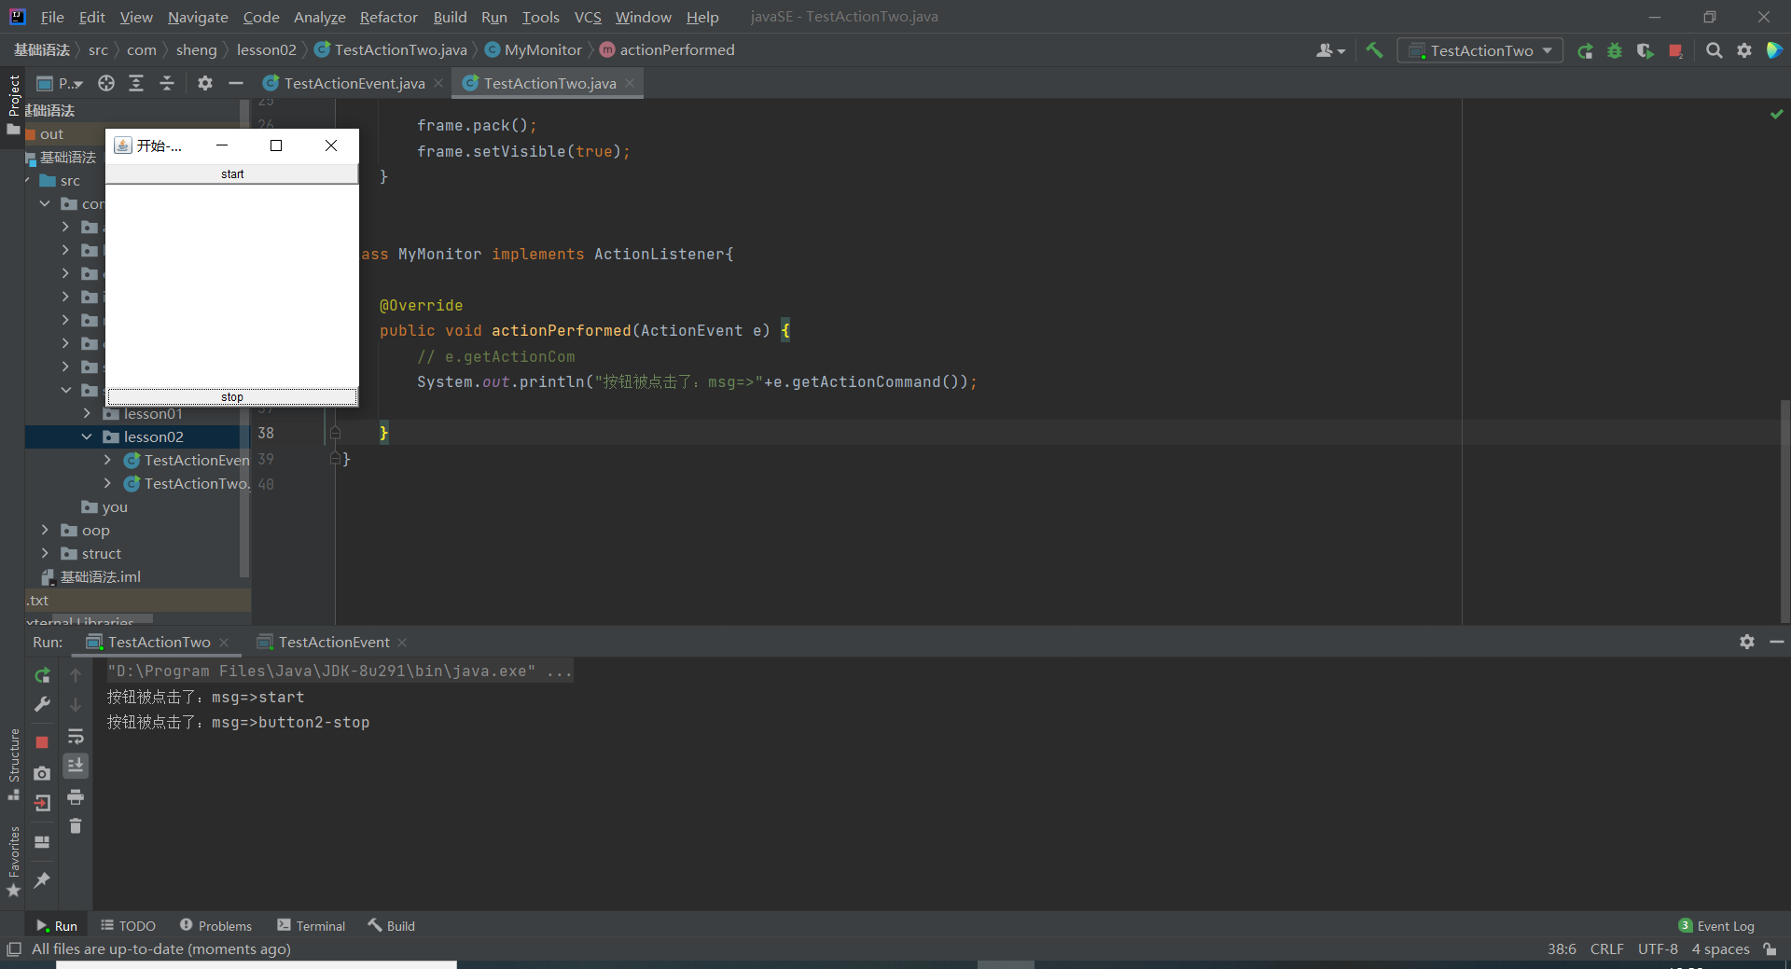Click the Build project hammer icon
The height and width of the screenshot is (969, 1791).
[x=1374, y=50]
